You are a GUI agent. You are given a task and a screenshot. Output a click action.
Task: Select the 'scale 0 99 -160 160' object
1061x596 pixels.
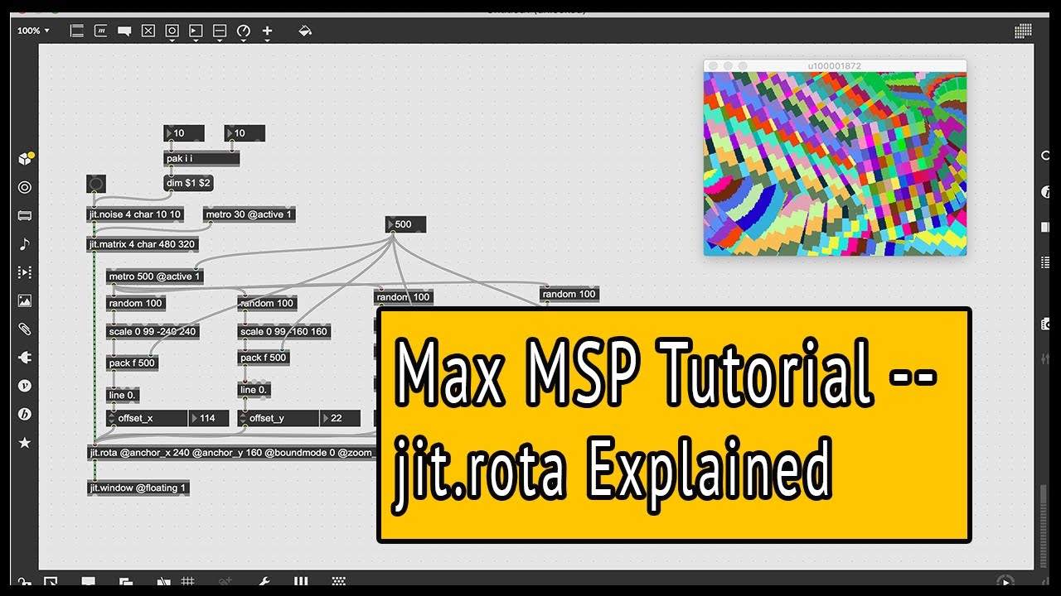coord(284,332)
